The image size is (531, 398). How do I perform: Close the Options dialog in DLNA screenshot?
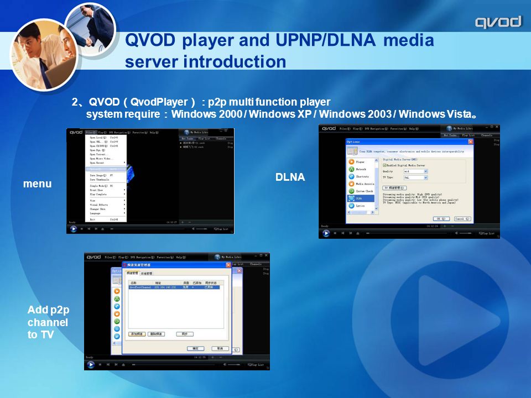tap(470, 142)
